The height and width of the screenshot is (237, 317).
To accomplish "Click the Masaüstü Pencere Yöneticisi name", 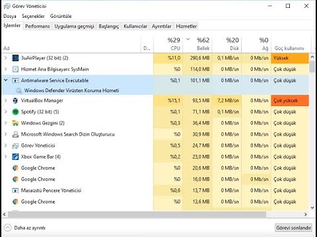I will (x=51, y=190).
